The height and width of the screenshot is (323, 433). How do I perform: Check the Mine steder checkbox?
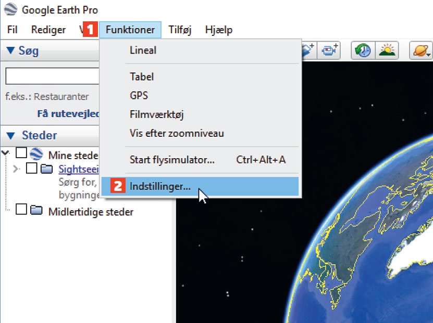coord(21,153)
